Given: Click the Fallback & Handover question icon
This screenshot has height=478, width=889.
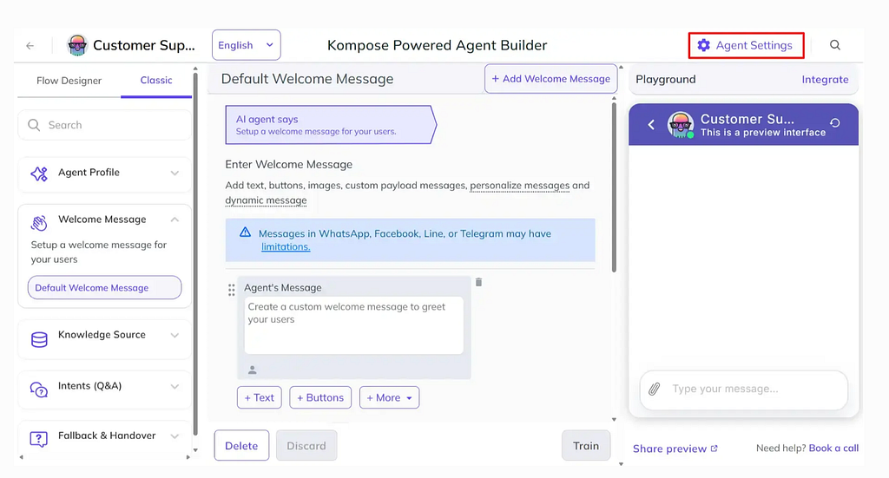Looking at the screenshot, I should tap(38, 439).
